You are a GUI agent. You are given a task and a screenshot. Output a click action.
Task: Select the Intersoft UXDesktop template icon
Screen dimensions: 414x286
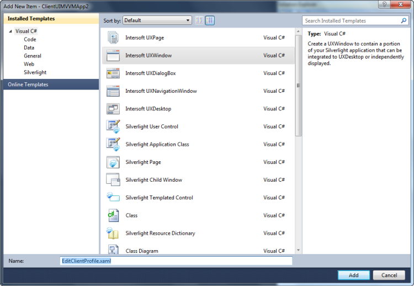click(113, 109)
